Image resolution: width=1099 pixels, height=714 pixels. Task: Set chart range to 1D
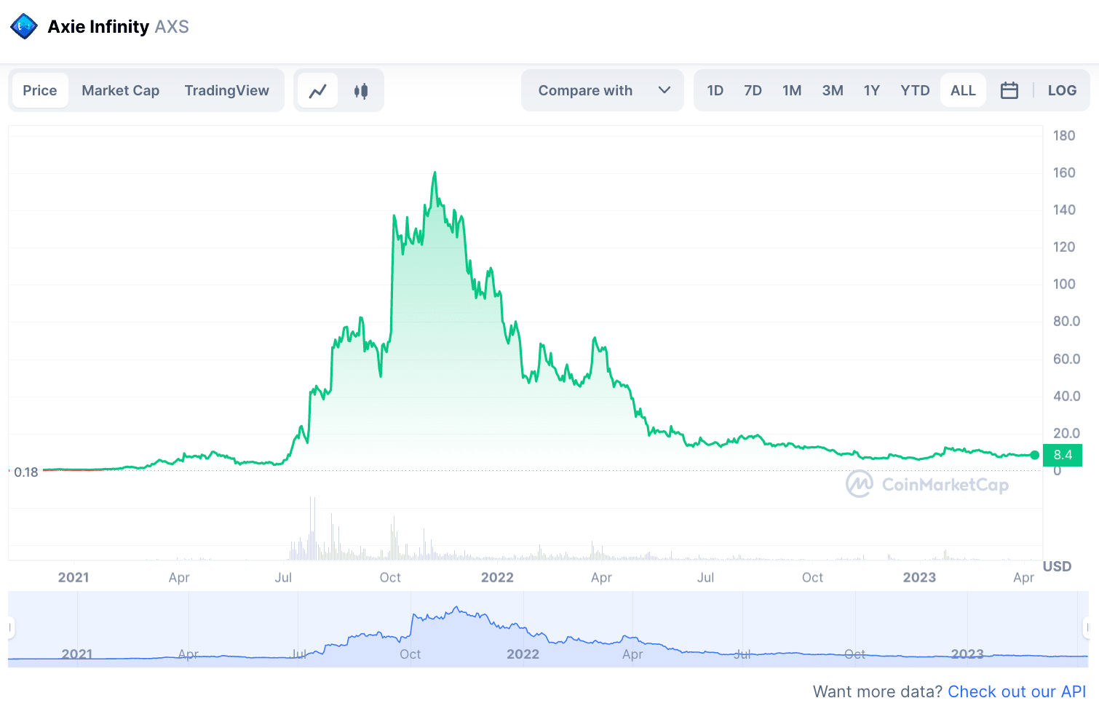(715, 90)
